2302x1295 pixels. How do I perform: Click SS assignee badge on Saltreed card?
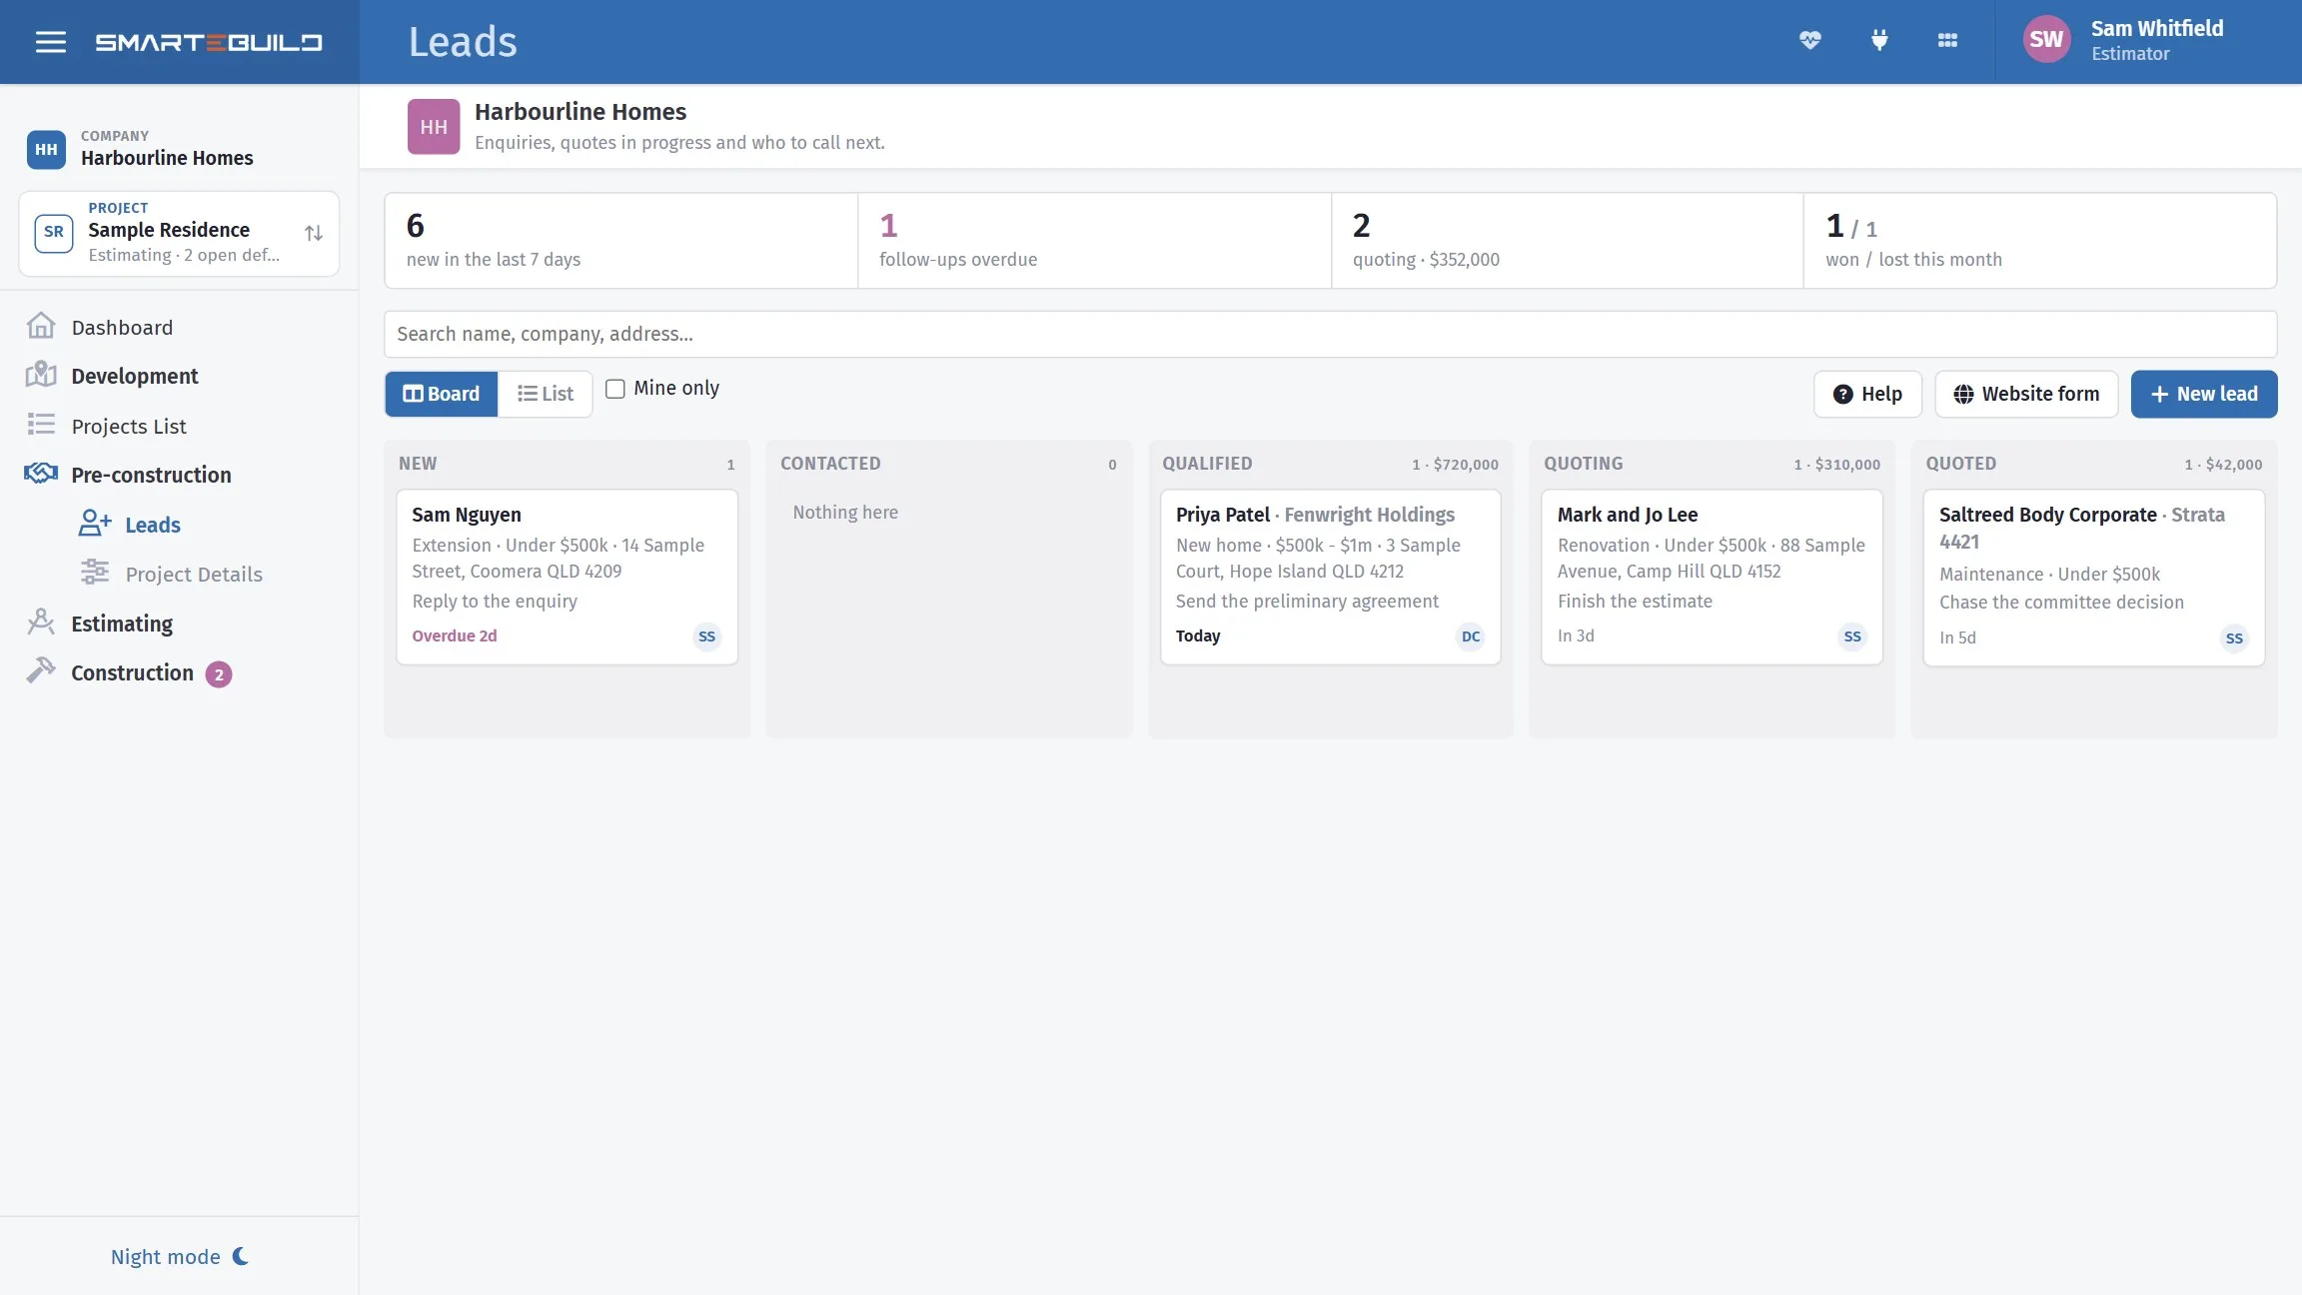click(x=2234, y=639)
